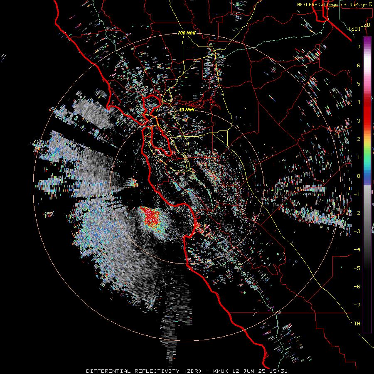The width and height of the screenshot is (374, 374).
Task: Select the "0" value on color scale
Action: tap(359, 176)
